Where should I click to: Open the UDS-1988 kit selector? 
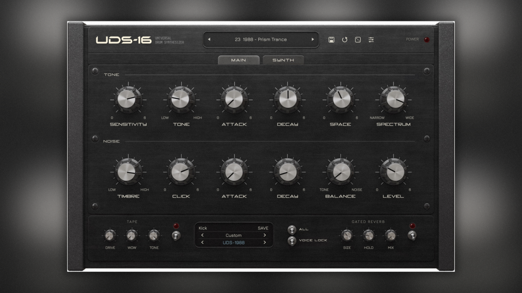[234, 243]
